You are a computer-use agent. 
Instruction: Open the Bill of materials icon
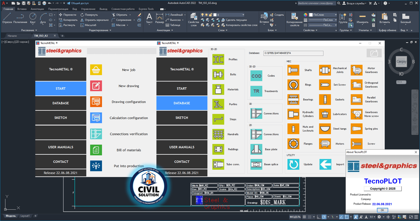[x=96, y=150]
